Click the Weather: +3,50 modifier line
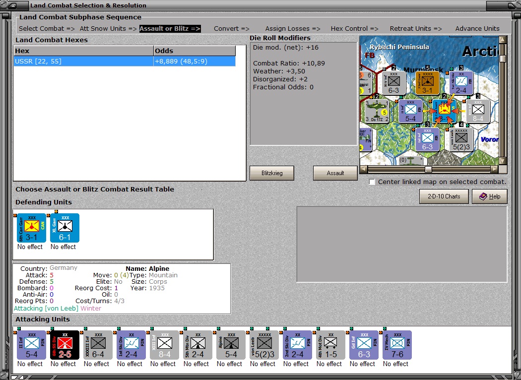 (279, 71)
